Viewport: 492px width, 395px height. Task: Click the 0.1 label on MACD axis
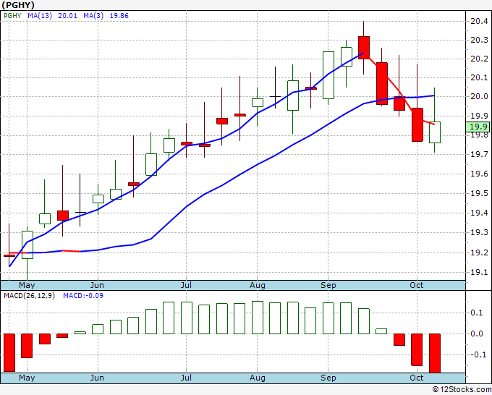pyautogui.click(x=477, y=313)
